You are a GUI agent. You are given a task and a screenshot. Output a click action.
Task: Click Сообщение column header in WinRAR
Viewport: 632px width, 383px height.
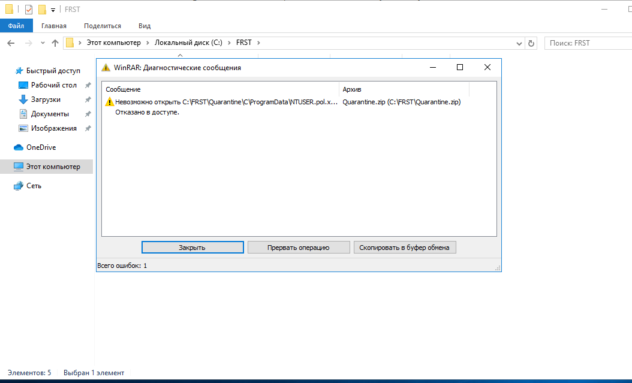click(x=220, y=89)
